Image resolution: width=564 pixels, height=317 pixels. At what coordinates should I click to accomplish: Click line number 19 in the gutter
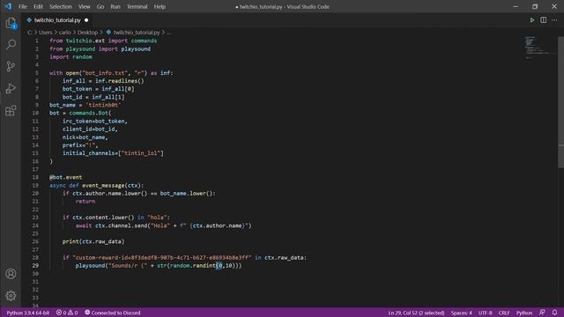coord(35,186)
